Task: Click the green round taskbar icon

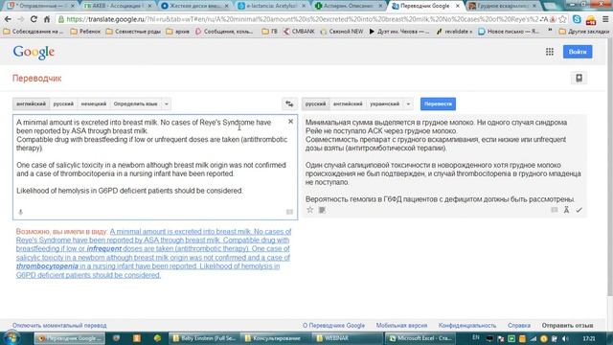Action: pos(157,338)
